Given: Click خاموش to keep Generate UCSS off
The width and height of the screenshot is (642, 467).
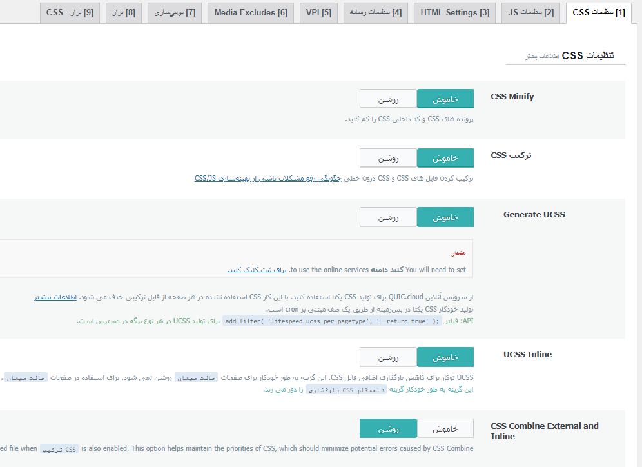Looking at the screenshot, I should click(445, 217).
